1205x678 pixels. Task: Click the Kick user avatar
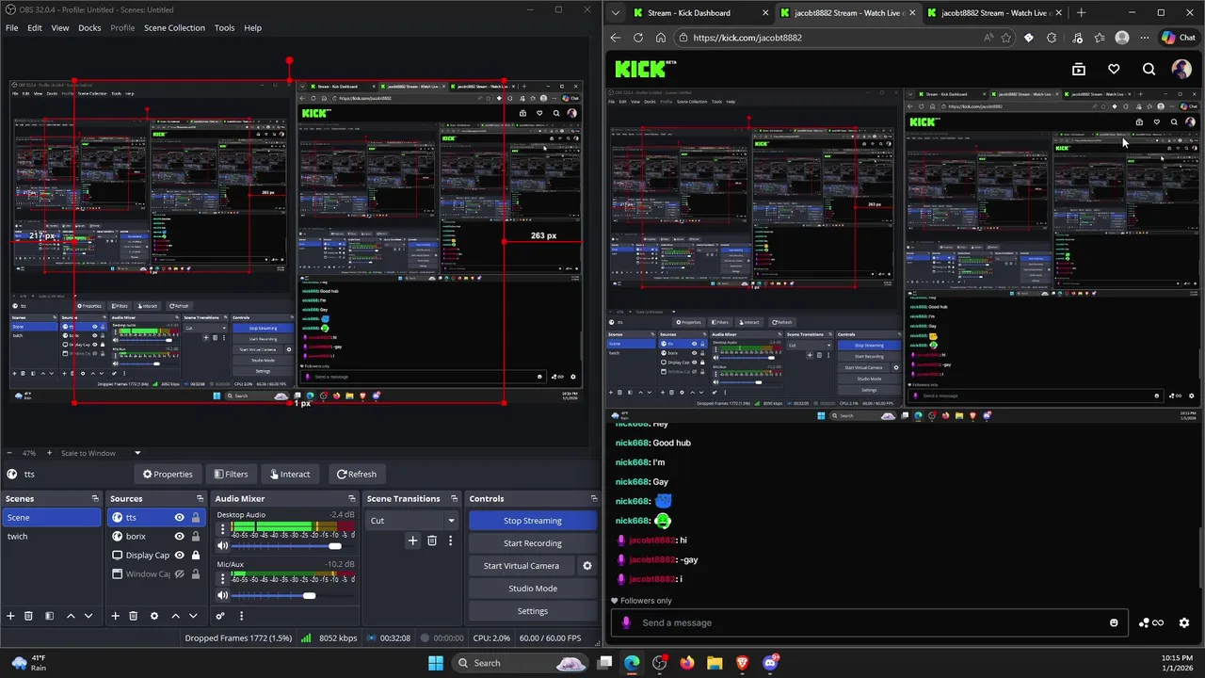(x=1181, y=69)
